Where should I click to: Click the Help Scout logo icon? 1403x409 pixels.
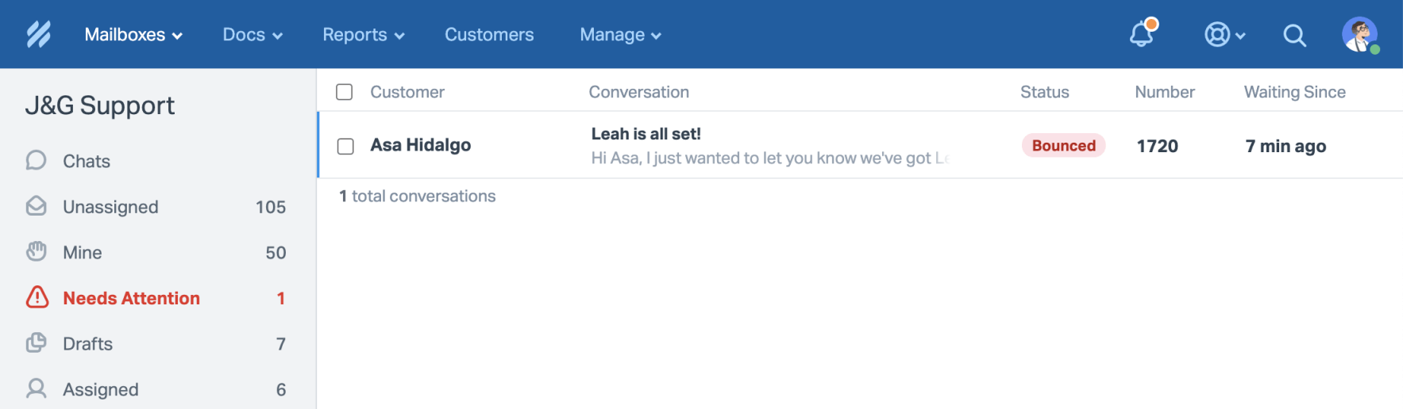coord(38,34)
